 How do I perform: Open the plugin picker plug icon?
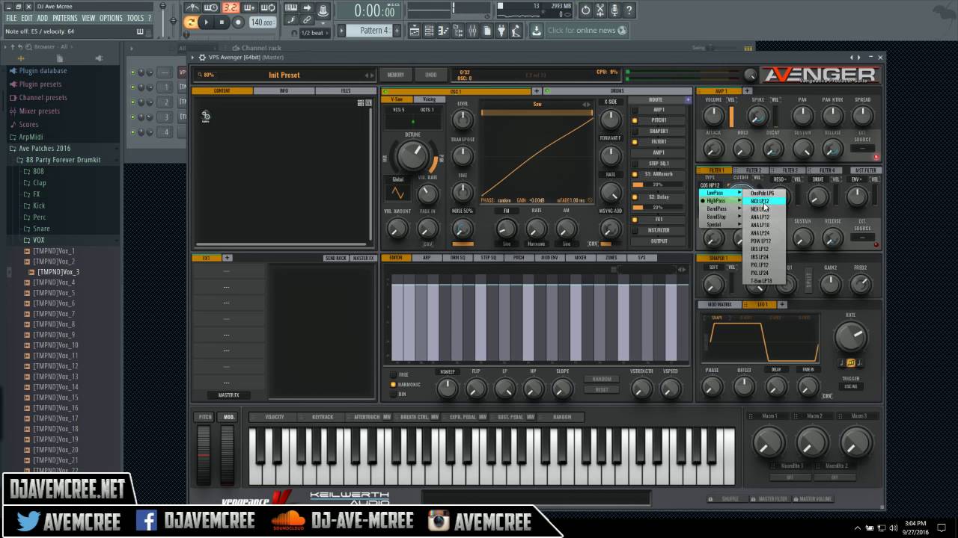(501, 31)
